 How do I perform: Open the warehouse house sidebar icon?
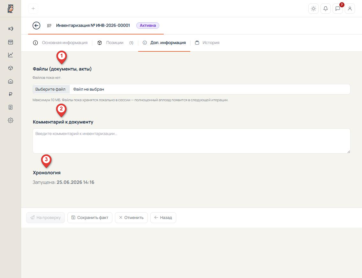point(11,81)
